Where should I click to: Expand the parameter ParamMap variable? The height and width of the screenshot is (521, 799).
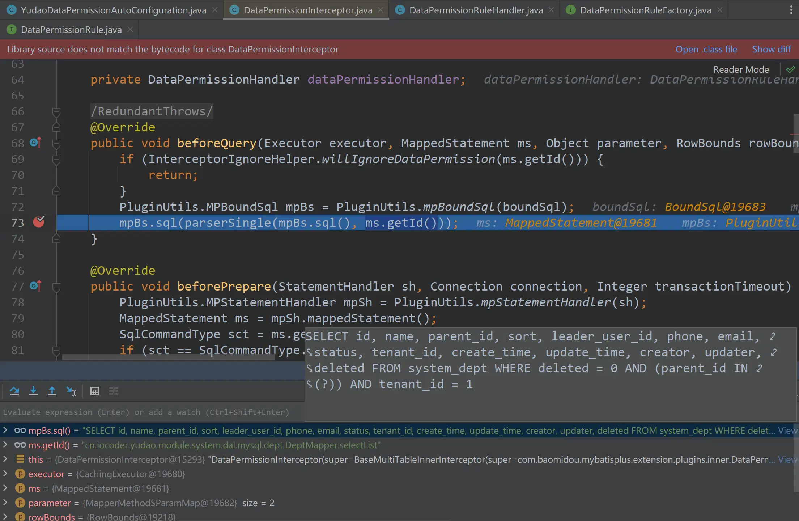pyautogui.click(x=5, y=503)
